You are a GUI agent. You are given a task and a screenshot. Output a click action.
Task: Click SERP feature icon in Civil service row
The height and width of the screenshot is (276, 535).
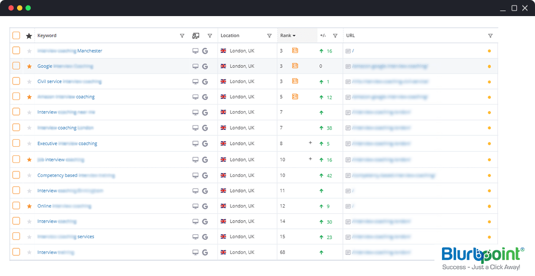tap(295, 81)
